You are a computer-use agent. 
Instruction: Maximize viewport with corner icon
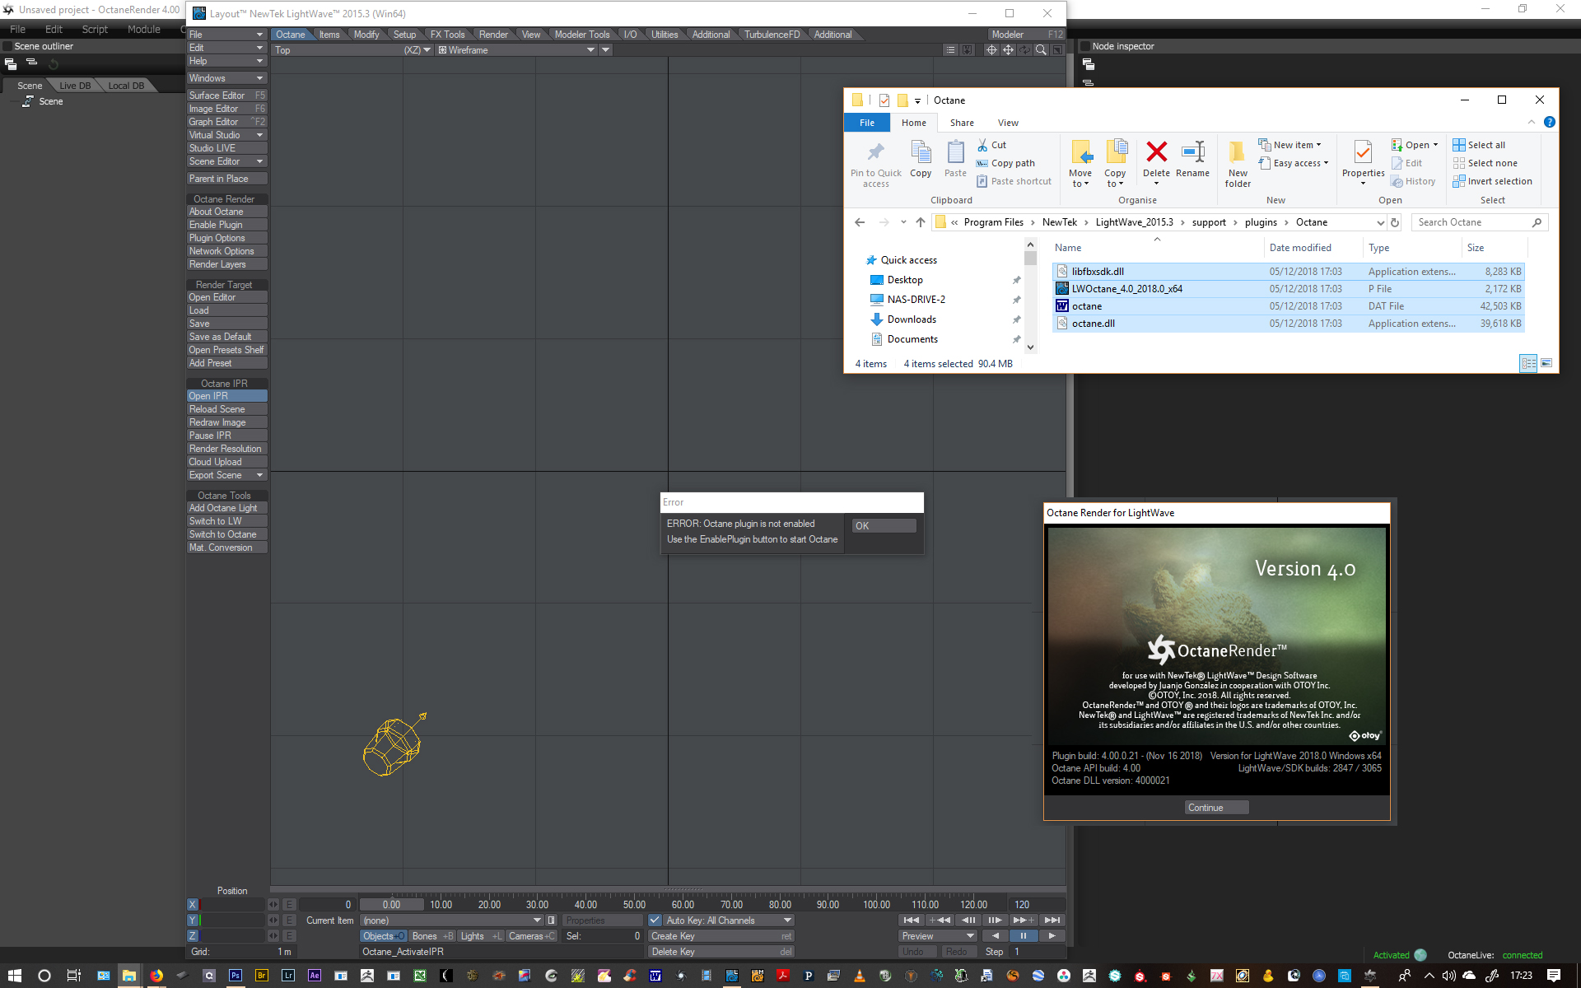point(1057,50)
